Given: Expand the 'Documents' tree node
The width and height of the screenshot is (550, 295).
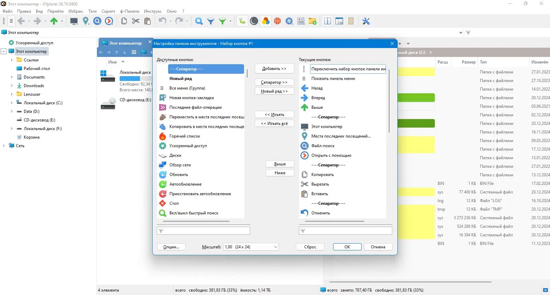Looking at the screenshot, I should pyautogui.click(x=12, y=77).
